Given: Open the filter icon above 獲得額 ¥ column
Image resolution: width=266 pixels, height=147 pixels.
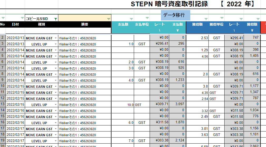Looking at the screenshot, I should pyautogui.click(x=257, y=19).
